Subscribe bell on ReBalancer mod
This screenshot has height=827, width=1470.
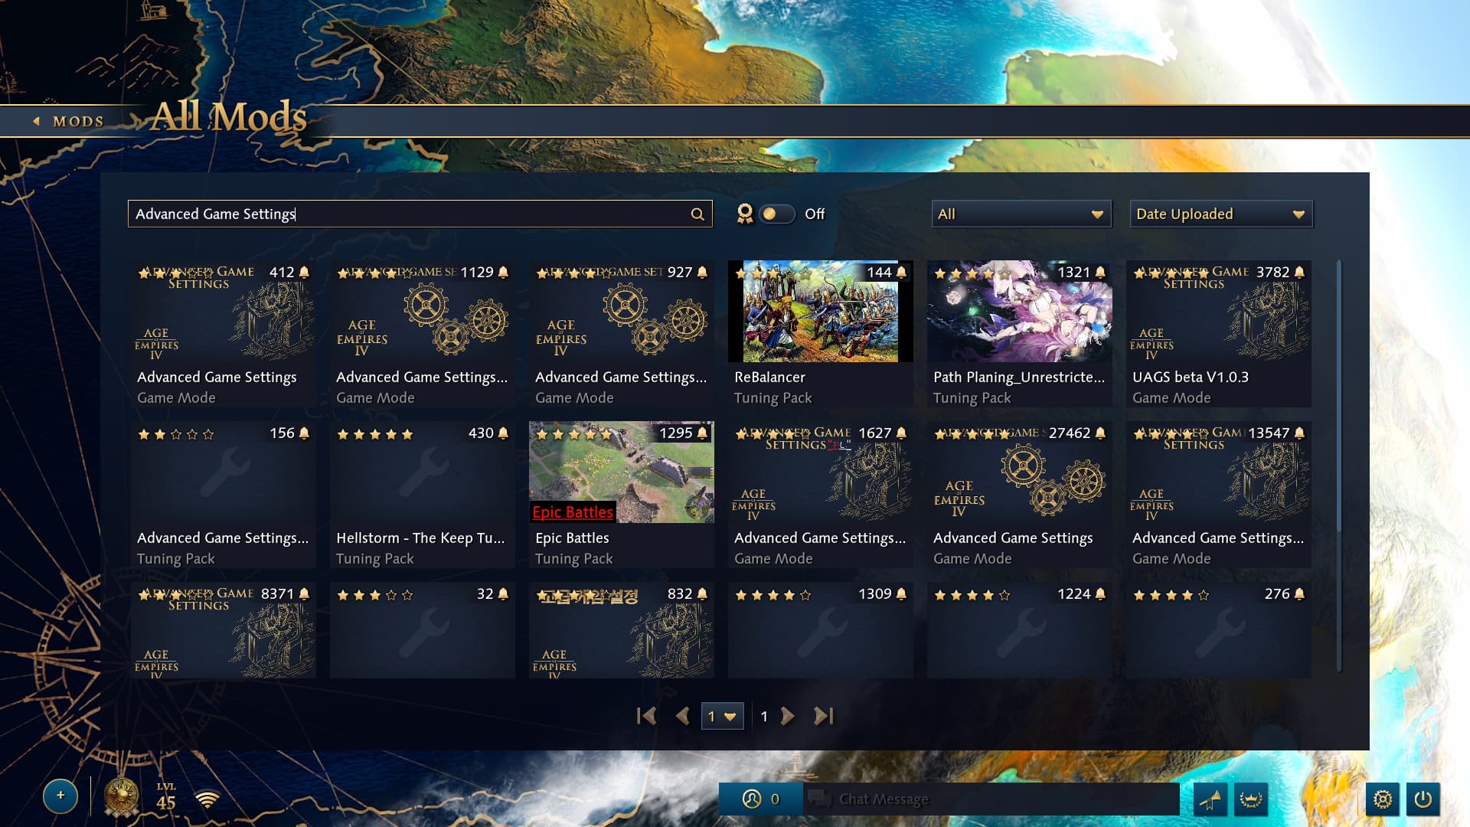tap(901, 273)
